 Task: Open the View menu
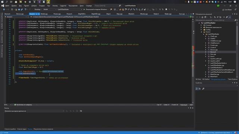20,6
